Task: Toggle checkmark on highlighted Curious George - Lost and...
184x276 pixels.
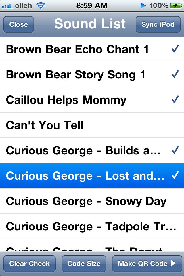Action: 175,175
